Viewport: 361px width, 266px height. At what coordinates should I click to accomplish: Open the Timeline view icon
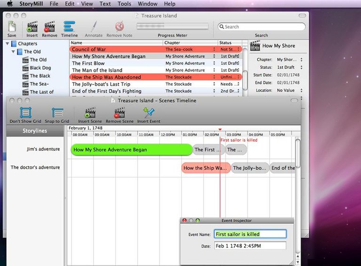pyautogui.click(x=69, y=26)
